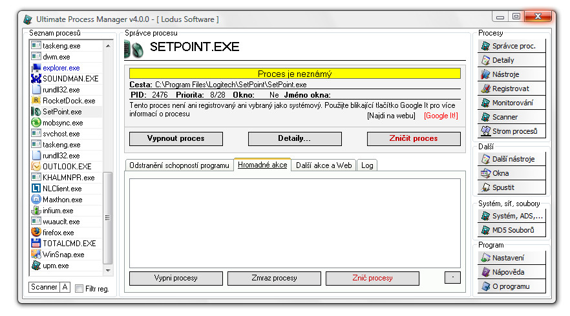Switch to Log tab
The height and width of the screenshot is (316, 570).
coord(367,165)
